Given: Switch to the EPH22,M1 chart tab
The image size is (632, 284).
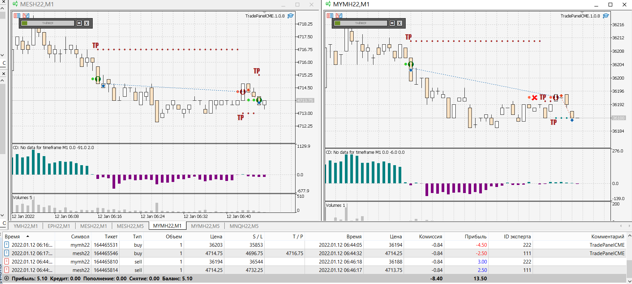Looking at the screenshot, I should coord(59,226).
